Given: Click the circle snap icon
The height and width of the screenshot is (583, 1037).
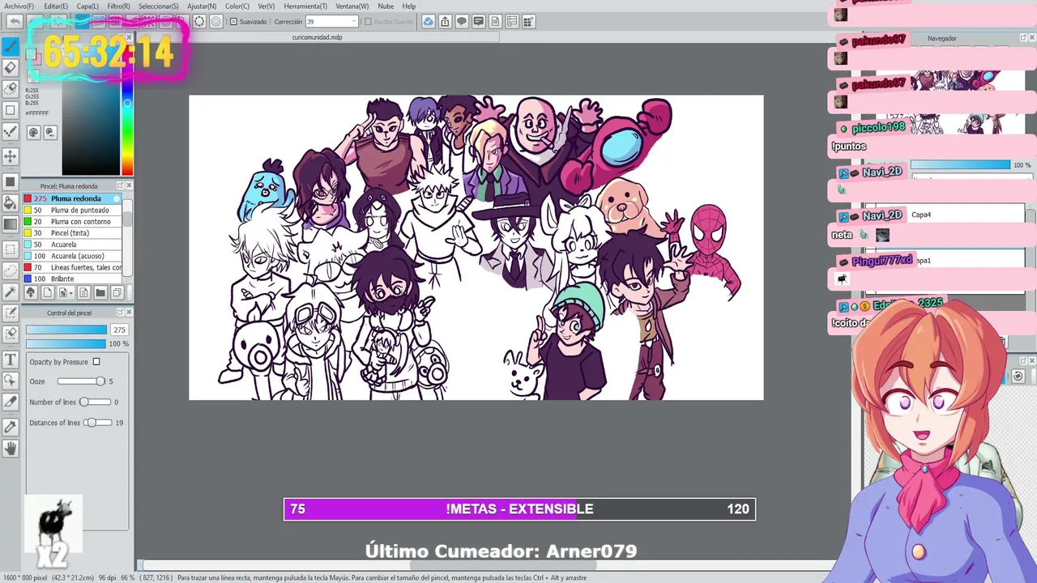Looking at the screenshot, I should pyautogui.click(x=199, y=22).
